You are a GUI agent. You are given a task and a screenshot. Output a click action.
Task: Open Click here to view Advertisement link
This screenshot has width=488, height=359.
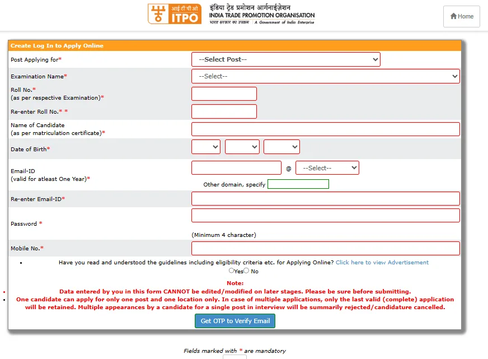coord(382,263)
